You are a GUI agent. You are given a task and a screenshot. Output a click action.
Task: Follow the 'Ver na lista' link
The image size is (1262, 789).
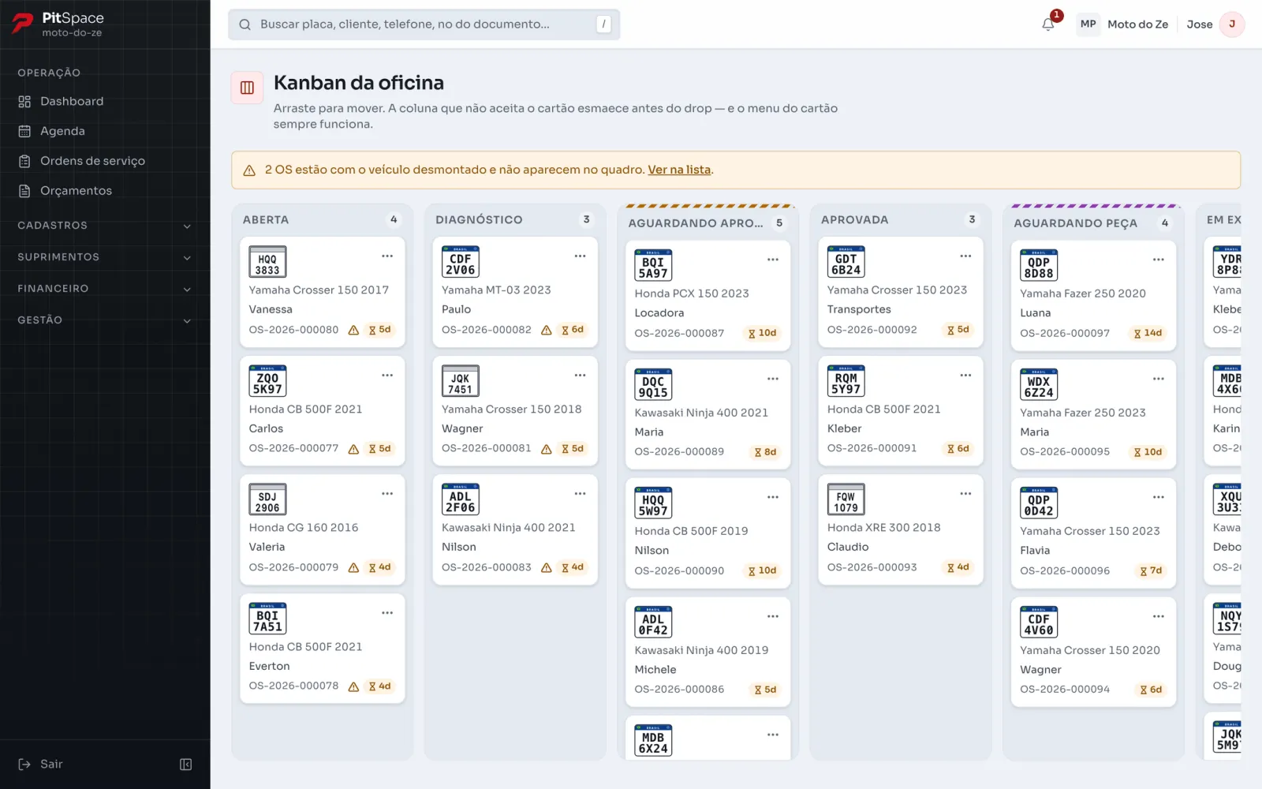(x=679, y=170)
